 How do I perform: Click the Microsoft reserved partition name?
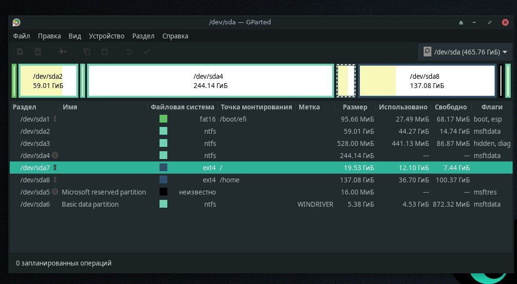point(104,192)
